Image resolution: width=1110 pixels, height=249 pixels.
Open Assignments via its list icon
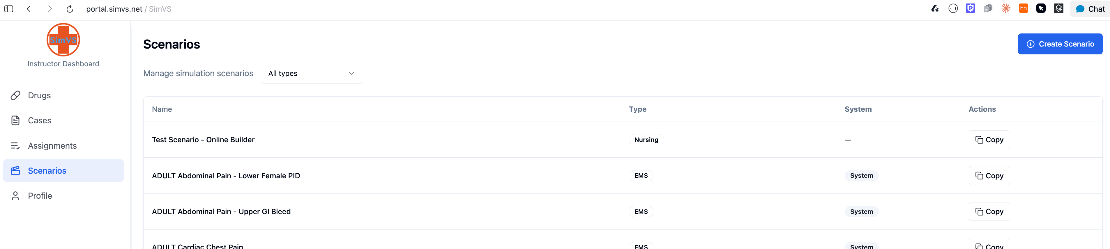[15, 145]
